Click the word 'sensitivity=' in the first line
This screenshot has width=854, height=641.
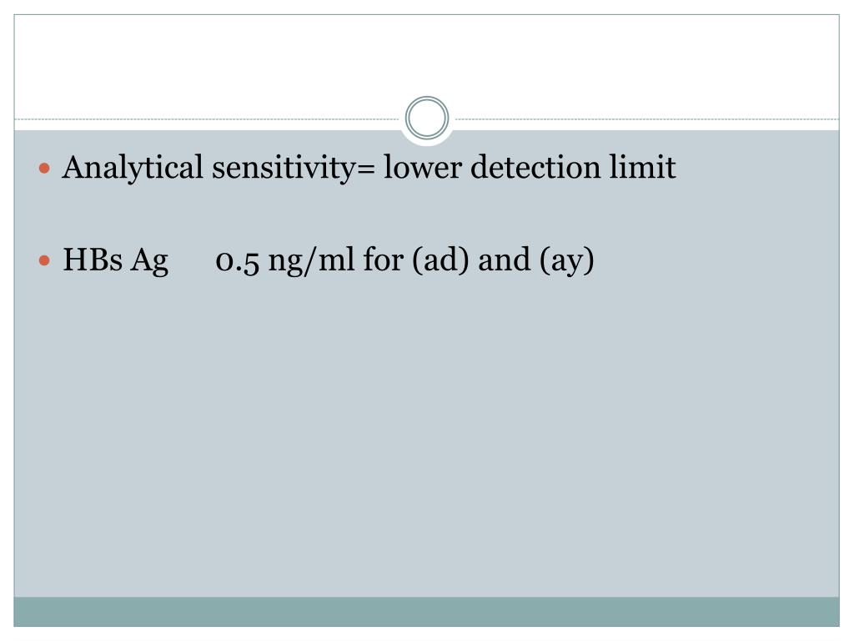pyautogui.click(x=294, y=168)
